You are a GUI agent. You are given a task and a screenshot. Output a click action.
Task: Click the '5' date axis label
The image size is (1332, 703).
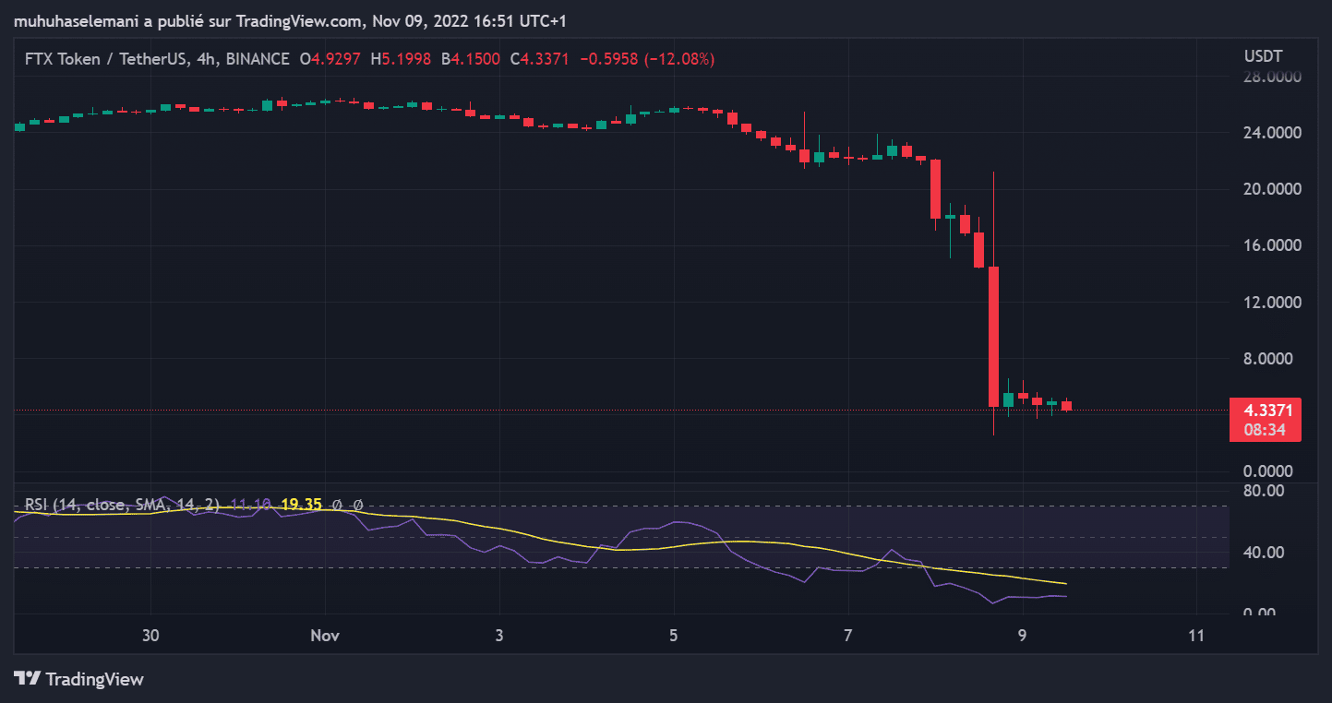click(674, 636)
